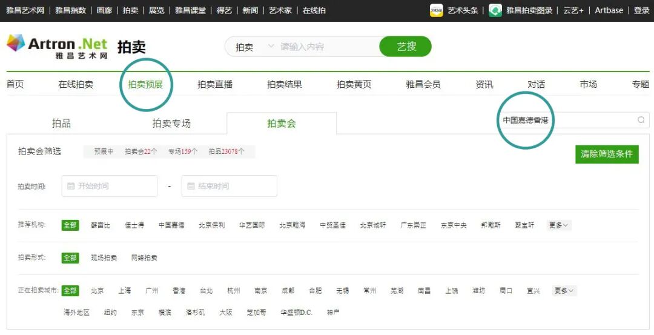Open 雅昌指数 in the top bar
The height and width of the screenshot is (335, 654).
click(x=70, y=10)
